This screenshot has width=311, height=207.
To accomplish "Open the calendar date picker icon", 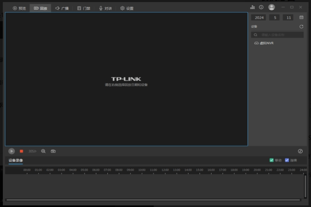I will click(302, 18).
